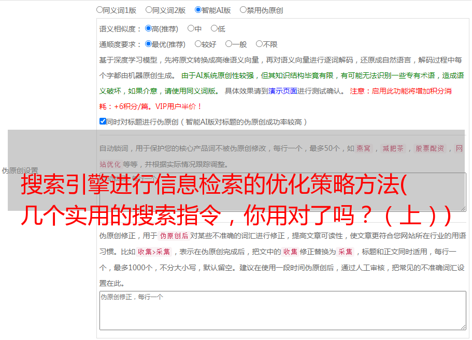
Task: Click the 燕窝 example keyword
Action: pos(363,148)
